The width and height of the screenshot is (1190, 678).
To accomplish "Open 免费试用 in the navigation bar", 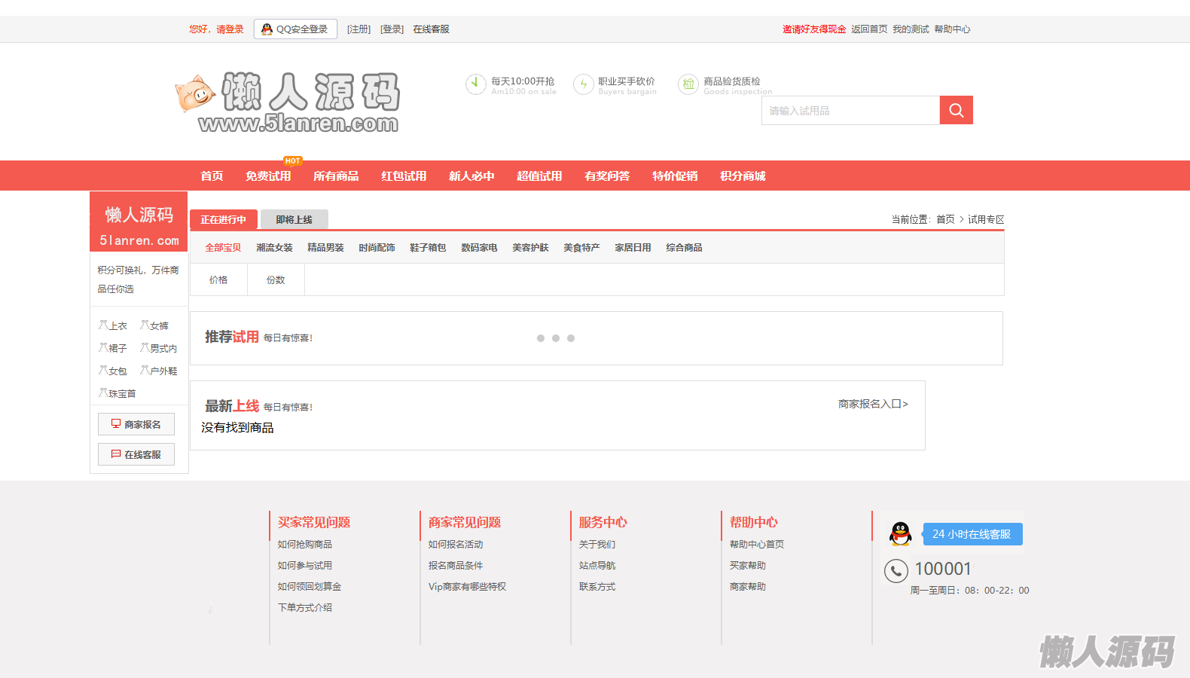I will (268, 176).
